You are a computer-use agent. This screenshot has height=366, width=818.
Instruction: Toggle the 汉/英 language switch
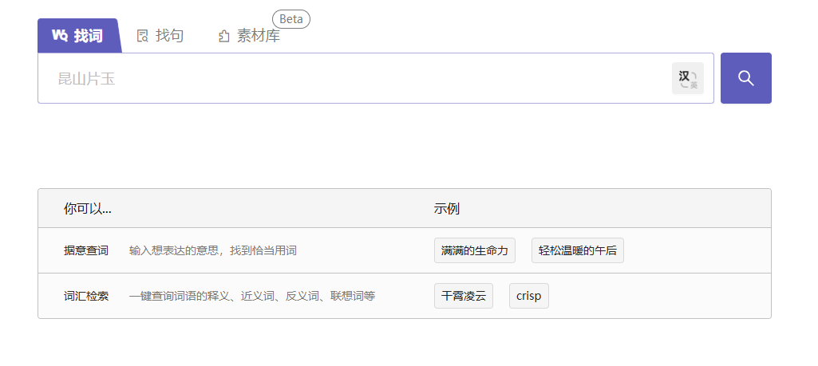click(x=688, y=78)
